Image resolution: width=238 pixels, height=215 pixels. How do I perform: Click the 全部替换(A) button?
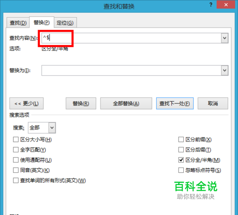click(126, 103)
